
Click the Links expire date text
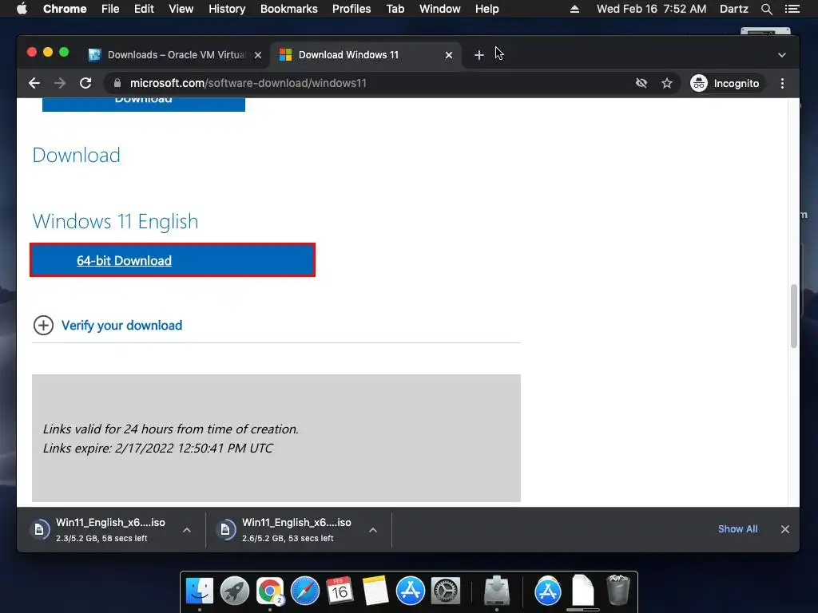point(157,449)
